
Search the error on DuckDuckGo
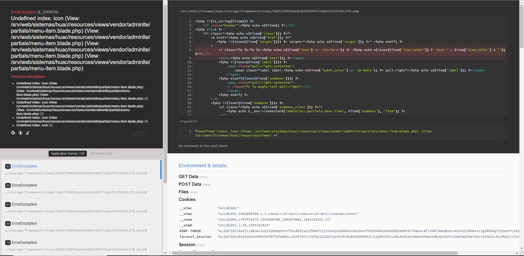tap(20, 133)
